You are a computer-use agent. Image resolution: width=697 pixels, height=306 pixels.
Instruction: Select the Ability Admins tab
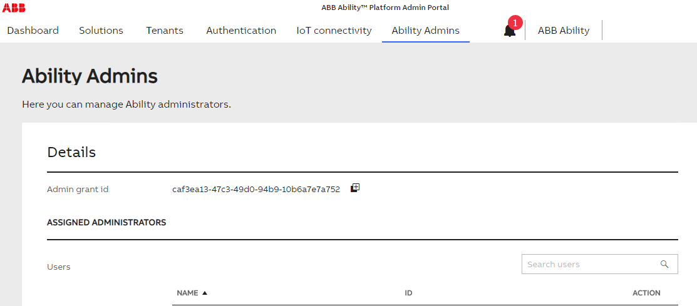click(x=425, y=31)
